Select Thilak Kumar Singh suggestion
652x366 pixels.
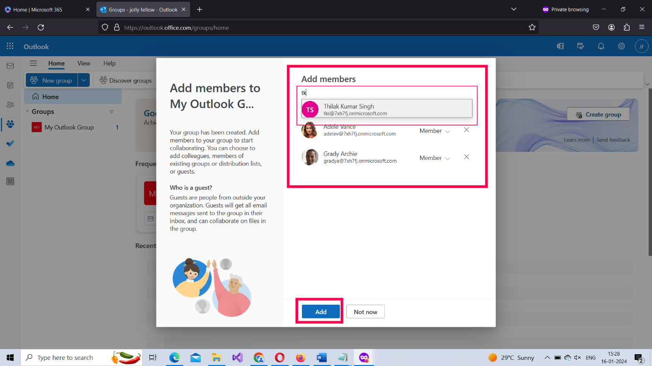[x=387, y=109]
